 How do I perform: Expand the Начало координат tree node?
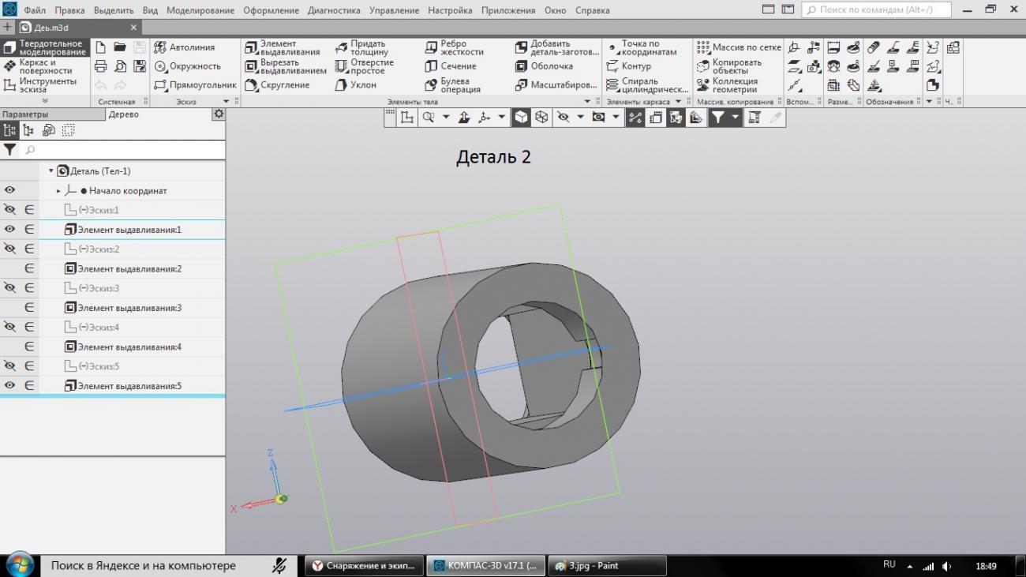pos(58,191)
